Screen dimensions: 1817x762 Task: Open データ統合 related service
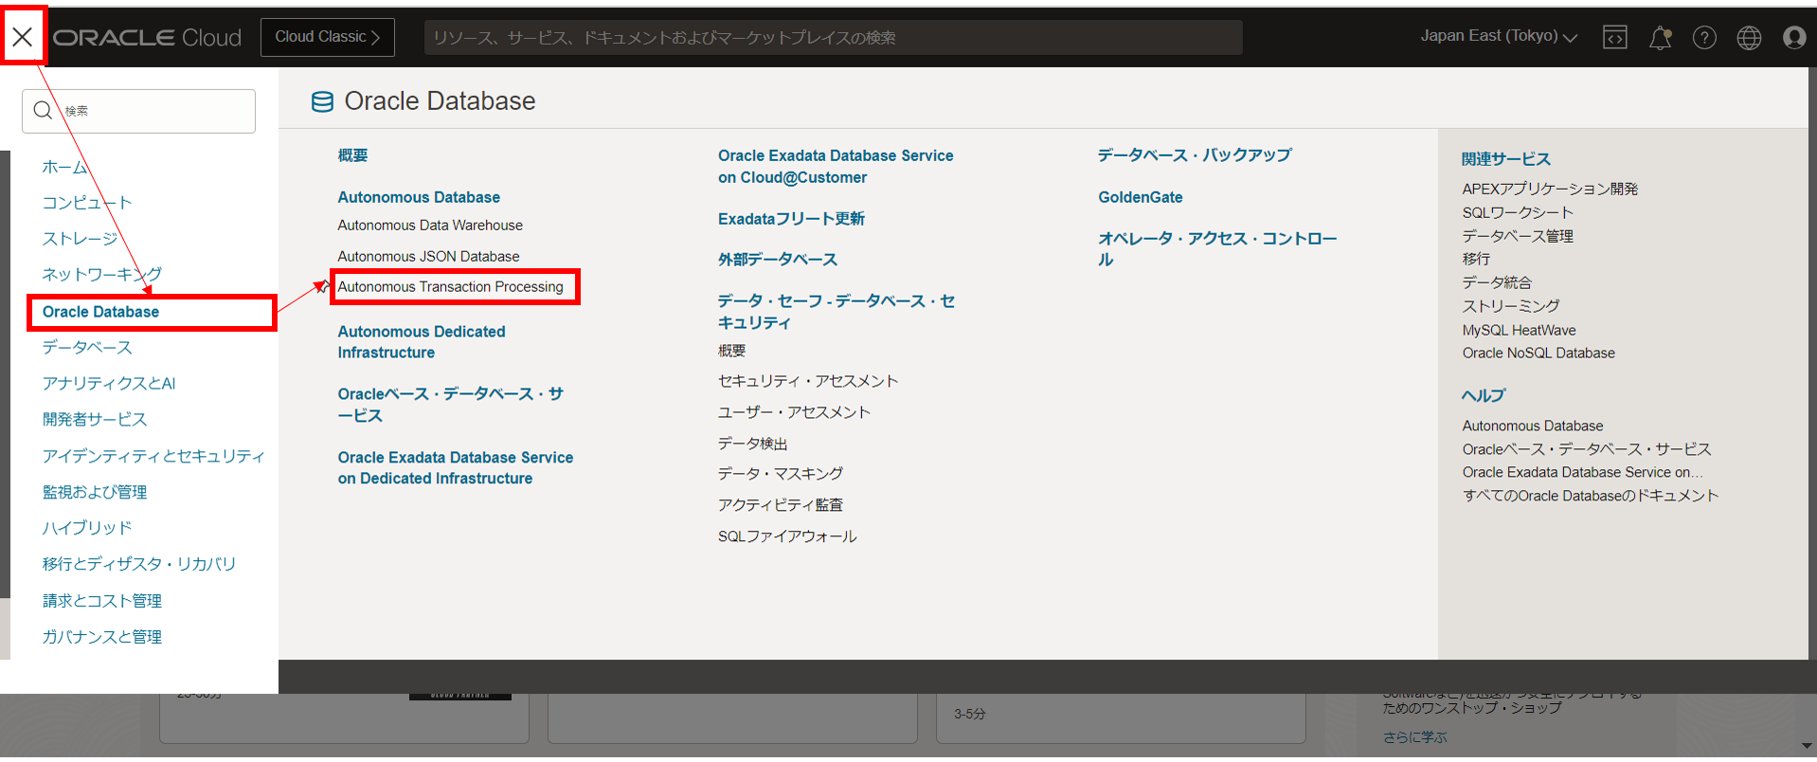1497,282
